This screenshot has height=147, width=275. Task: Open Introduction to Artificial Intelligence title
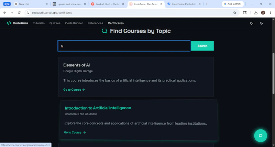(x=98, y=108)
